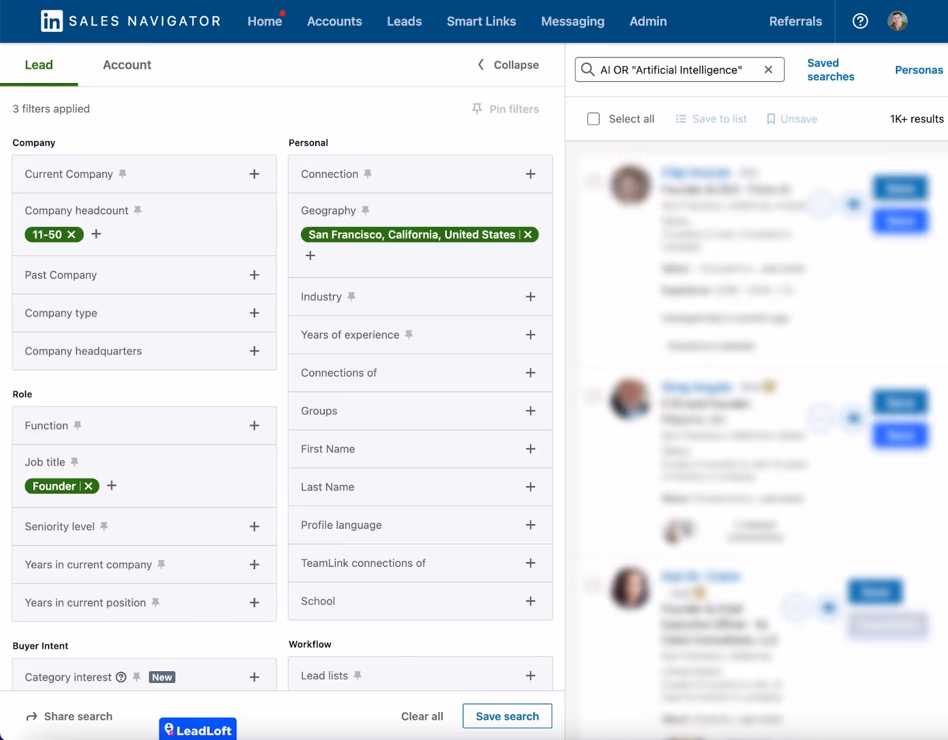Open the Home menu item
The height and width of the screenshot is (740, 948).
(265, 21)
